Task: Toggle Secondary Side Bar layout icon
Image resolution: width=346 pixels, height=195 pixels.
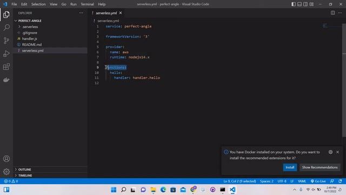Action: tap(305, 4)
